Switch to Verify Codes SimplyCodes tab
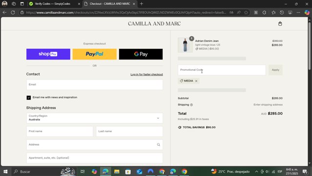 point(53,4)
